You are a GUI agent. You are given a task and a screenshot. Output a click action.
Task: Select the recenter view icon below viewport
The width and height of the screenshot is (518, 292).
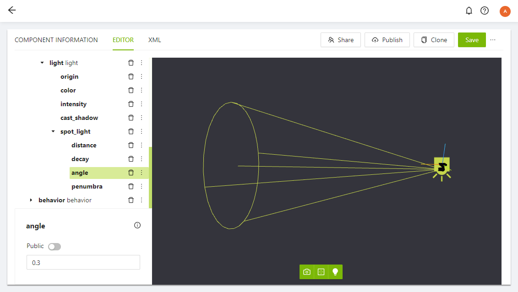pos(321,271)
